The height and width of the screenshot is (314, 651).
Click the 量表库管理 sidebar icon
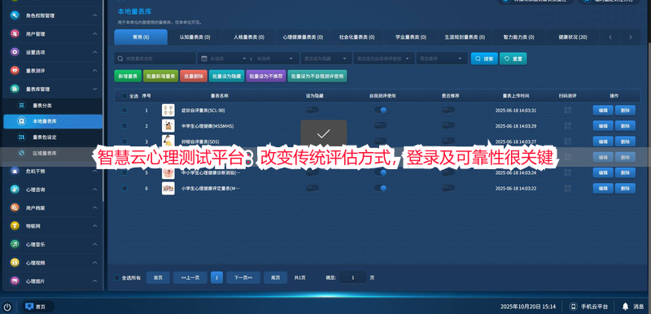point(15,89)
